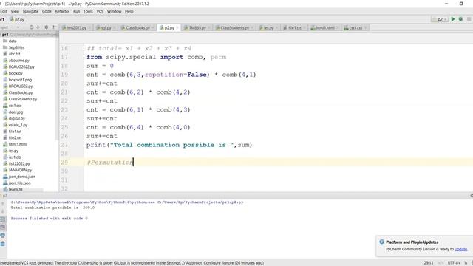Click p2.py in the navigation breadcrumb
The width and height of the screenshot is (473, 266).
(x=17, y=19)
